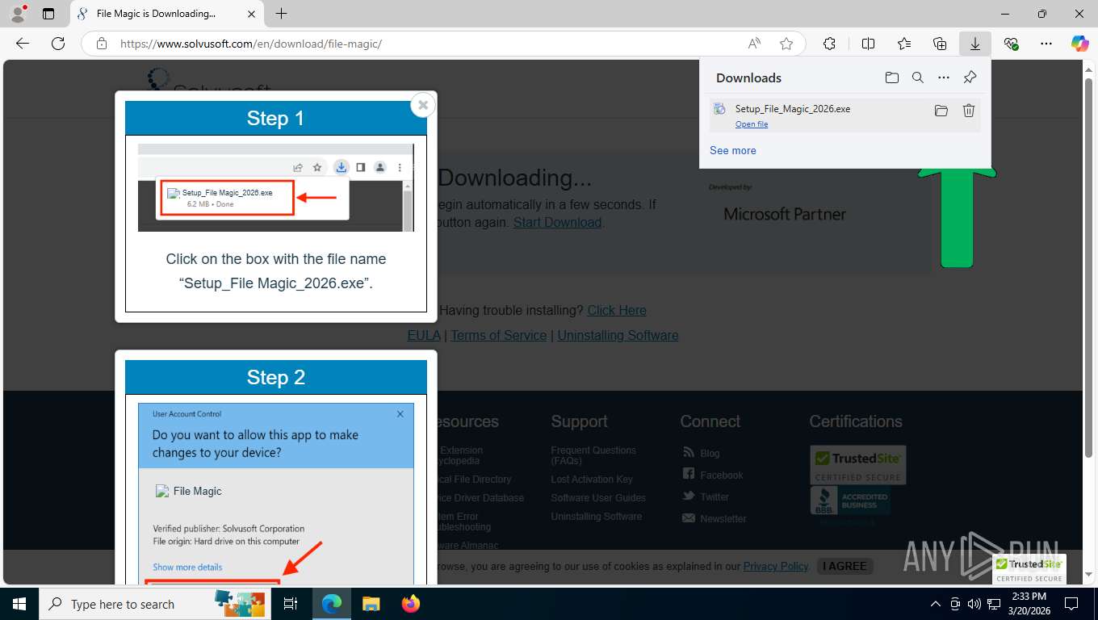Image resolution: width=1098 pixels, height=620 pixels.
Task: Open the notification center icon
Action: coord(1071,604)
